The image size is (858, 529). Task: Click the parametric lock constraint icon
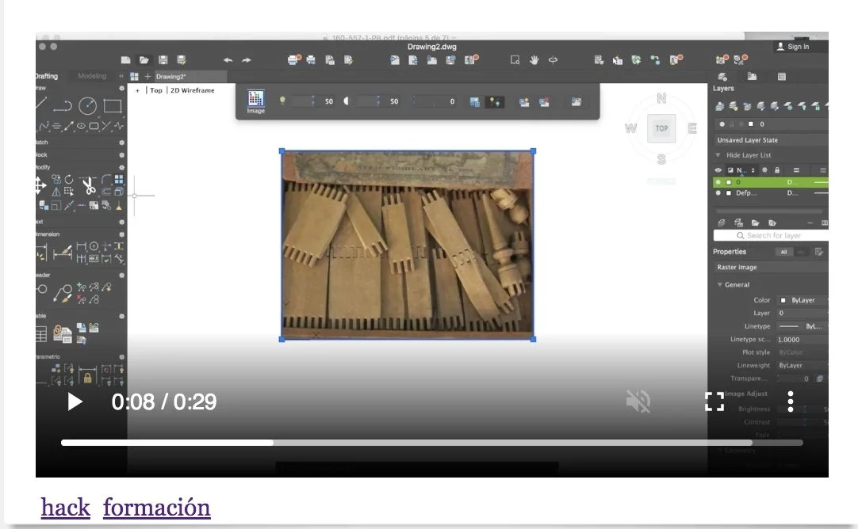[87, 376]
